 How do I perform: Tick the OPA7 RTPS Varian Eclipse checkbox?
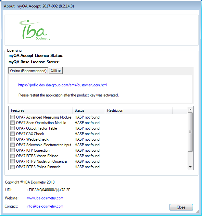pyautogui.click(x=12, y=156)
